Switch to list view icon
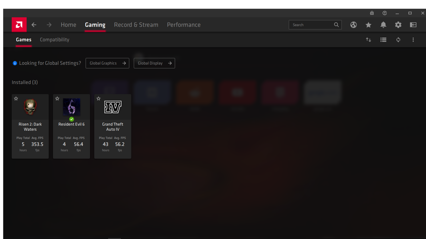The height and width of the screenshot is (239, 426). 383,40
